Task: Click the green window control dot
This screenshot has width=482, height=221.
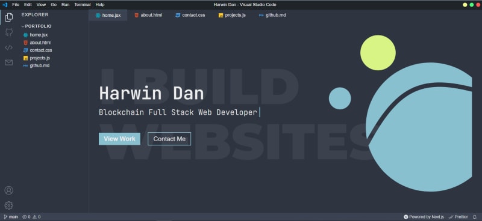Action: (x=472, y=5)
